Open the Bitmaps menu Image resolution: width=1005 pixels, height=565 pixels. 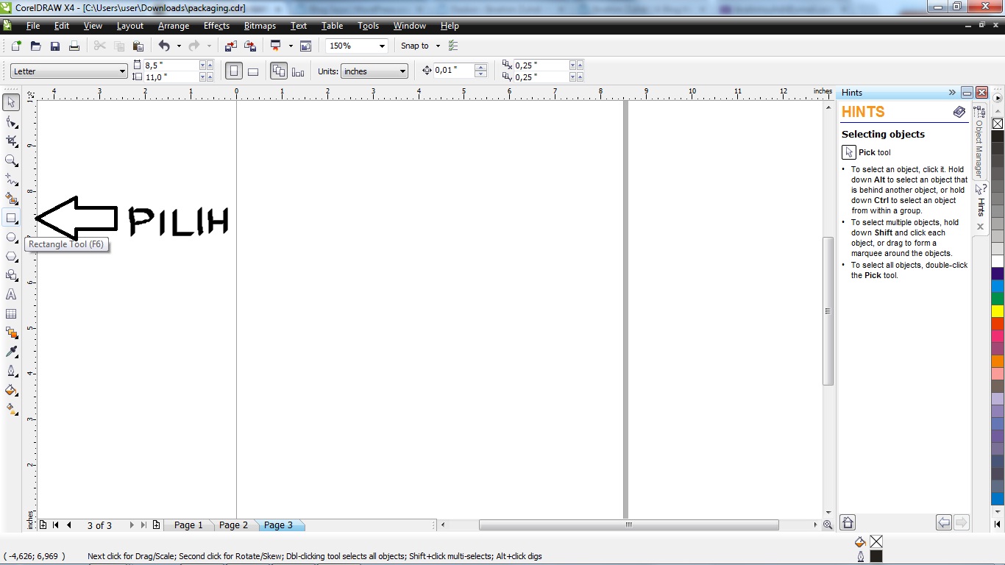(x=260, y=26)
